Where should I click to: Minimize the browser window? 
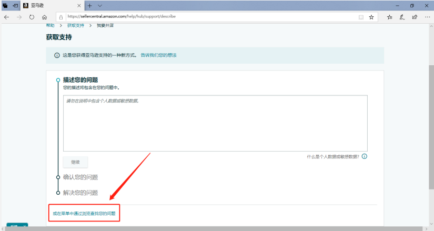(398, 6)
